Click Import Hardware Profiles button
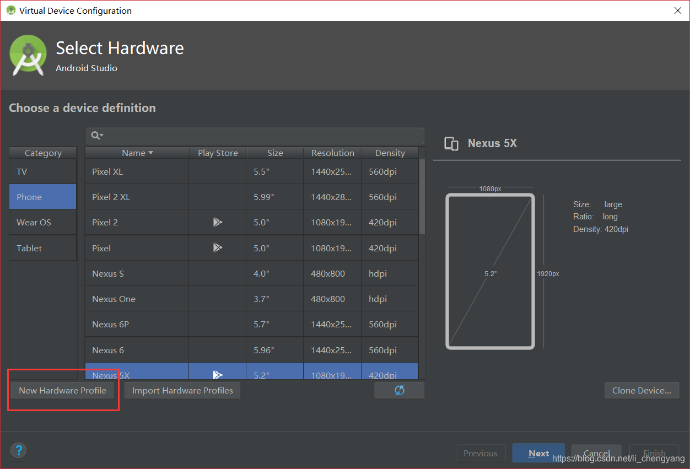Screen dimensions: 690x469 click(x=182, y=390)
